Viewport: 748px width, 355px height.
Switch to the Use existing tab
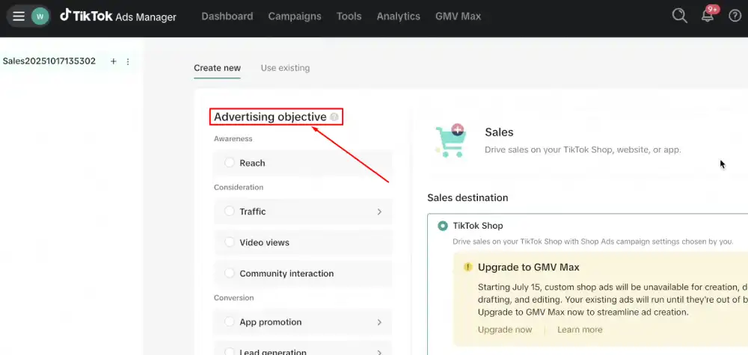[x=285, y=68]
